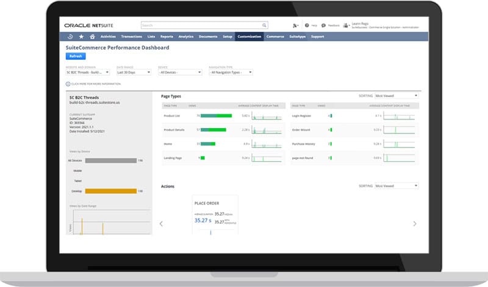Image resolution: width=488 pixels, height=287 pixels.
Task: Click the Leann Rego user name
Action: coord(360,24)
